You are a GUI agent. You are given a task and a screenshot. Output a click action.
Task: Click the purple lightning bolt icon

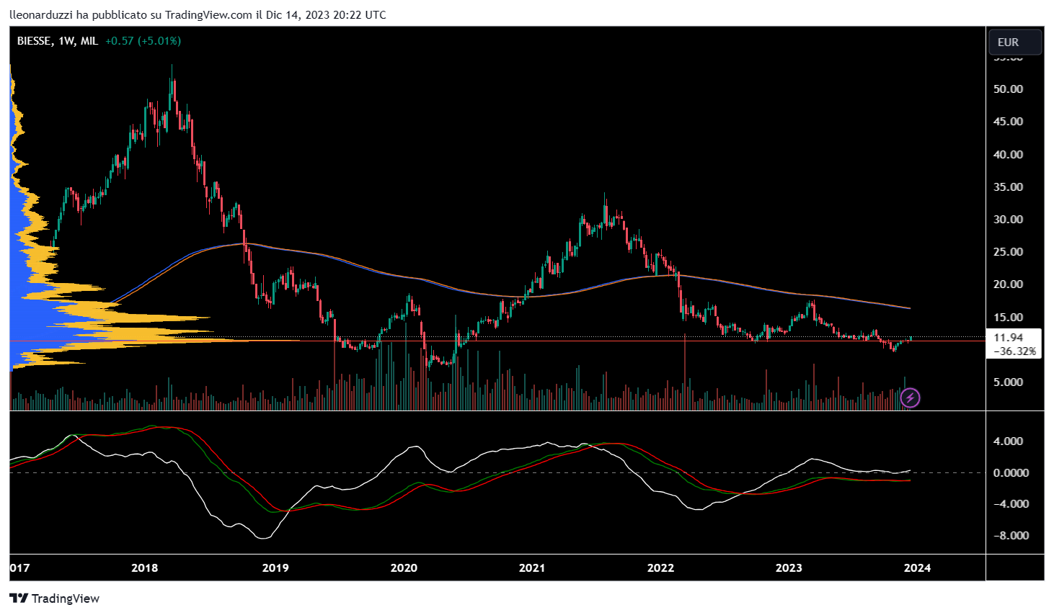[x=910, y=397]
